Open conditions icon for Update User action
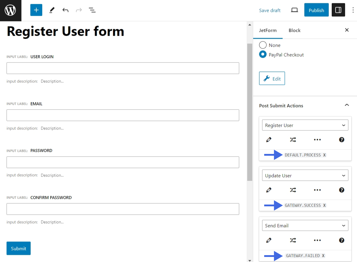Image resolution: width=357 pixels, height=262 pixels. coord(293,190)
